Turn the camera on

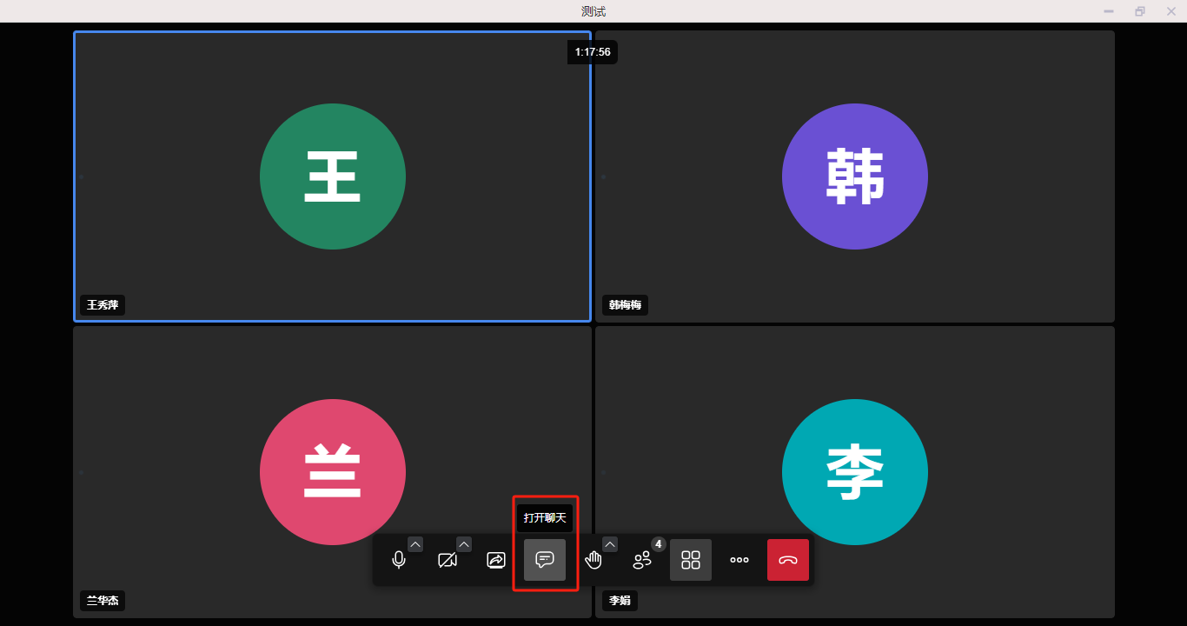(448, 560)
